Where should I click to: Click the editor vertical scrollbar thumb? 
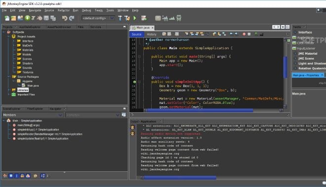pyautogui.click(x=285, y=67)
